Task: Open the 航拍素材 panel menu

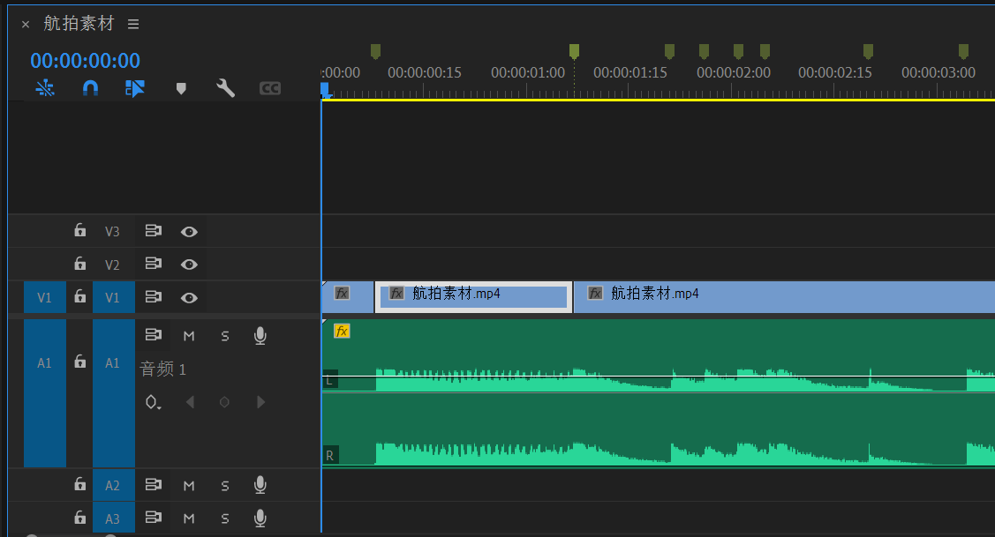Action: 133,24
